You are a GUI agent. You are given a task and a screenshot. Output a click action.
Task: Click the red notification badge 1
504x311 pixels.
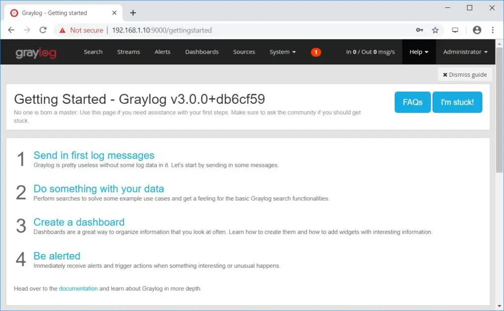click(x=316, y=52)
